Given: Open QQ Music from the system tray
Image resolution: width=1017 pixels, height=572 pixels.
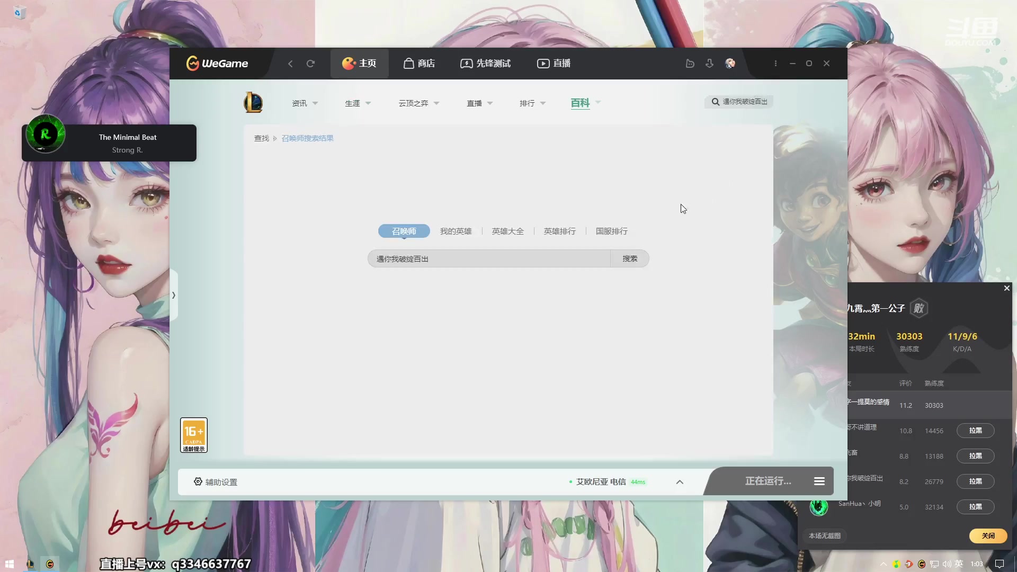Looking at the screenshot, I should 896,564.
